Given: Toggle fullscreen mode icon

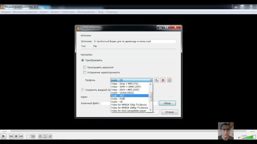Looking at the screenshot, I should (x=28, y=136).
